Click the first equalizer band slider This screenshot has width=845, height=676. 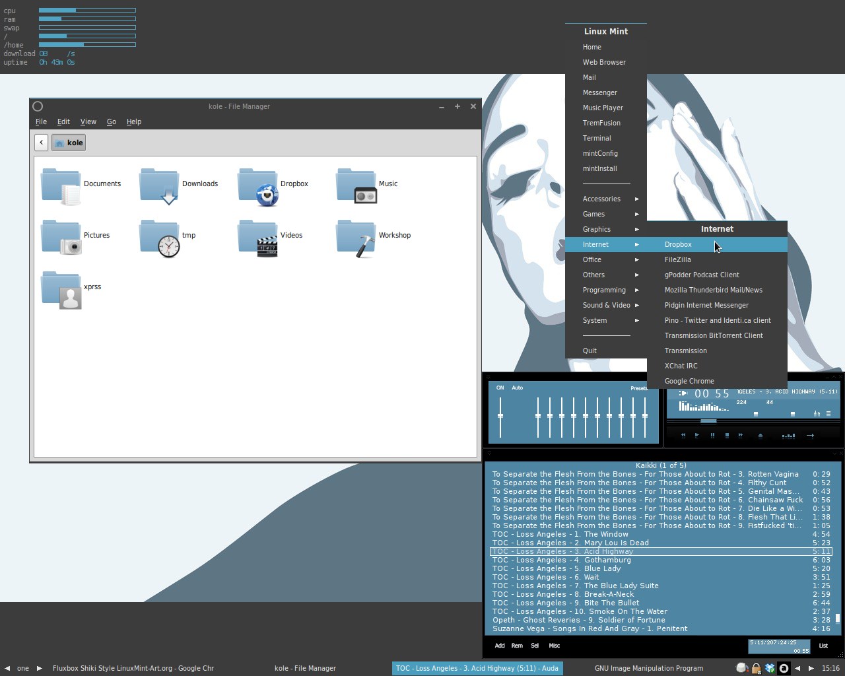tap(538, 417)
